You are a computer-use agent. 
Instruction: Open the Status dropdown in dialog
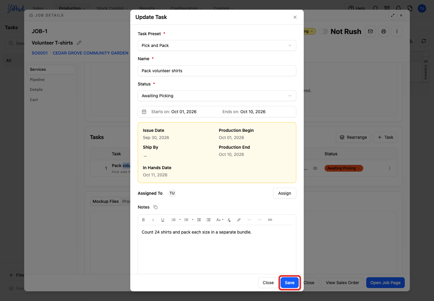click(217, 96)
